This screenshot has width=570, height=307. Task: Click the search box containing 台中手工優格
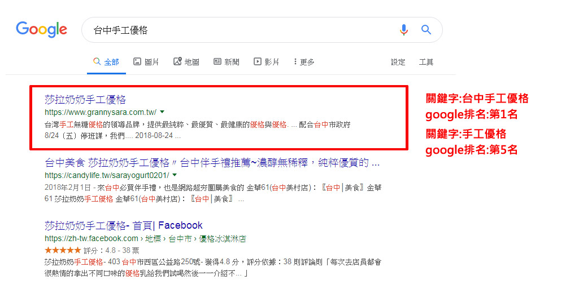(237, 30)
